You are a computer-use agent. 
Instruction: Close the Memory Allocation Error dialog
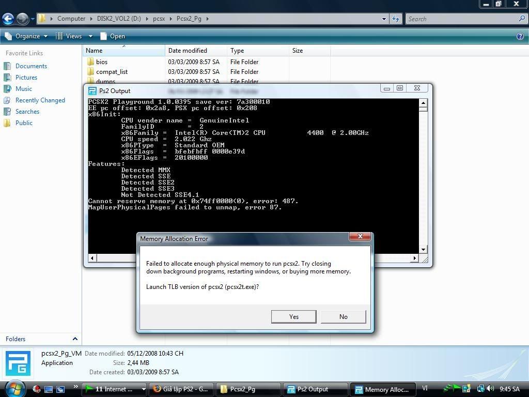pos(360,236)
